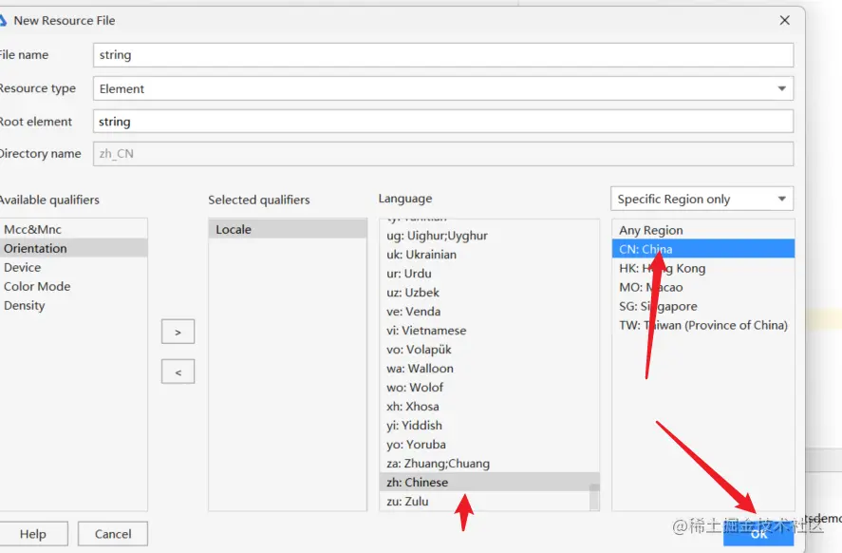The height and width of the screenshot is (553, 842).
Task: Choose zh: Chinese language
Action: tap(489, 482)
